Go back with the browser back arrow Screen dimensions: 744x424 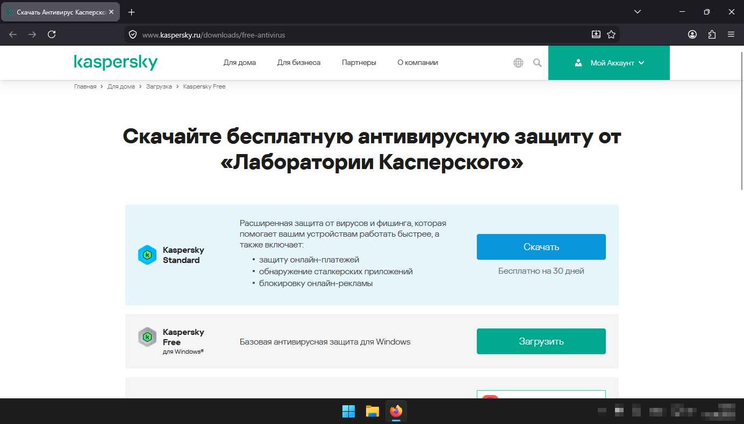pos(13,34)
